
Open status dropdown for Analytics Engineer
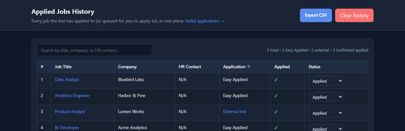[326, 97]
